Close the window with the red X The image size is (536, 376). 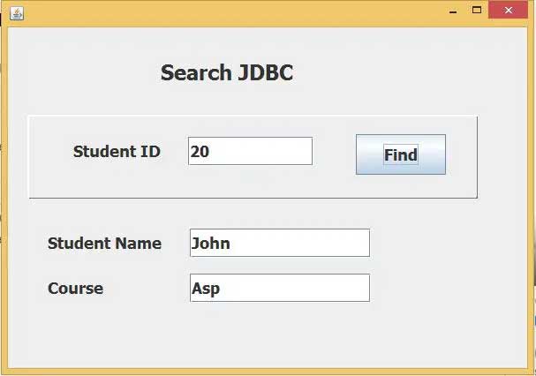509,11
